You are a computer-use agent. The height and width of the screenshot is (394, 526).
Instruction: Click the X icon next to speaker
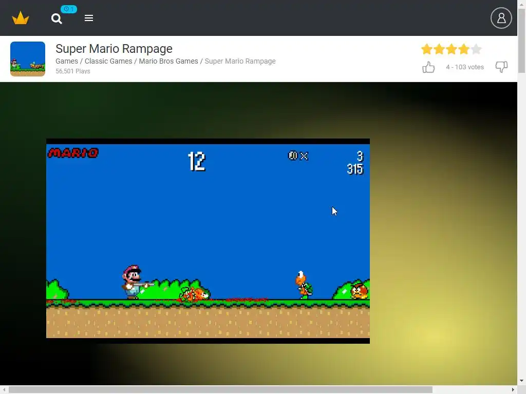pyautogui.click(x=304, y=156)
